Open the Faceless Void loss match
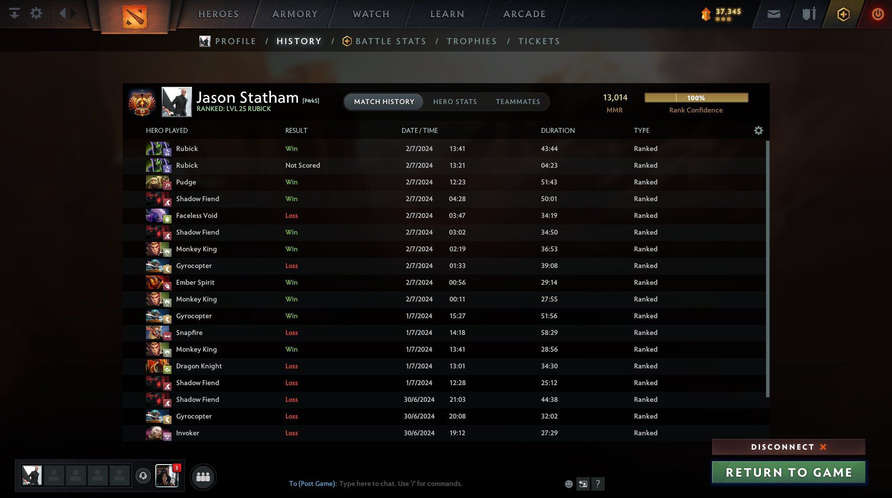 pyautogui.click(x=444, y=216)
